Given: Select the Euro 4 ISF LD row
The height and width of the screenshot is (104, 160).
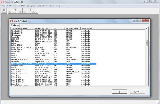Looking at the screenshot, I should click(x=54, y=82).
